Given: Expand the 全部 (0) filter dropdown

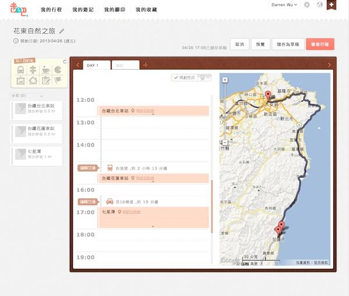Looking at the screenshot, I should [x=27, y=95].
